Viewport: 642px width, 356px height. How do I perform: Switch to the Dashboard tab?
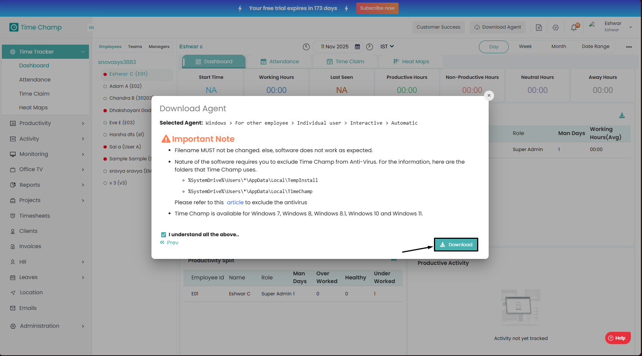[x=214, y=62]
